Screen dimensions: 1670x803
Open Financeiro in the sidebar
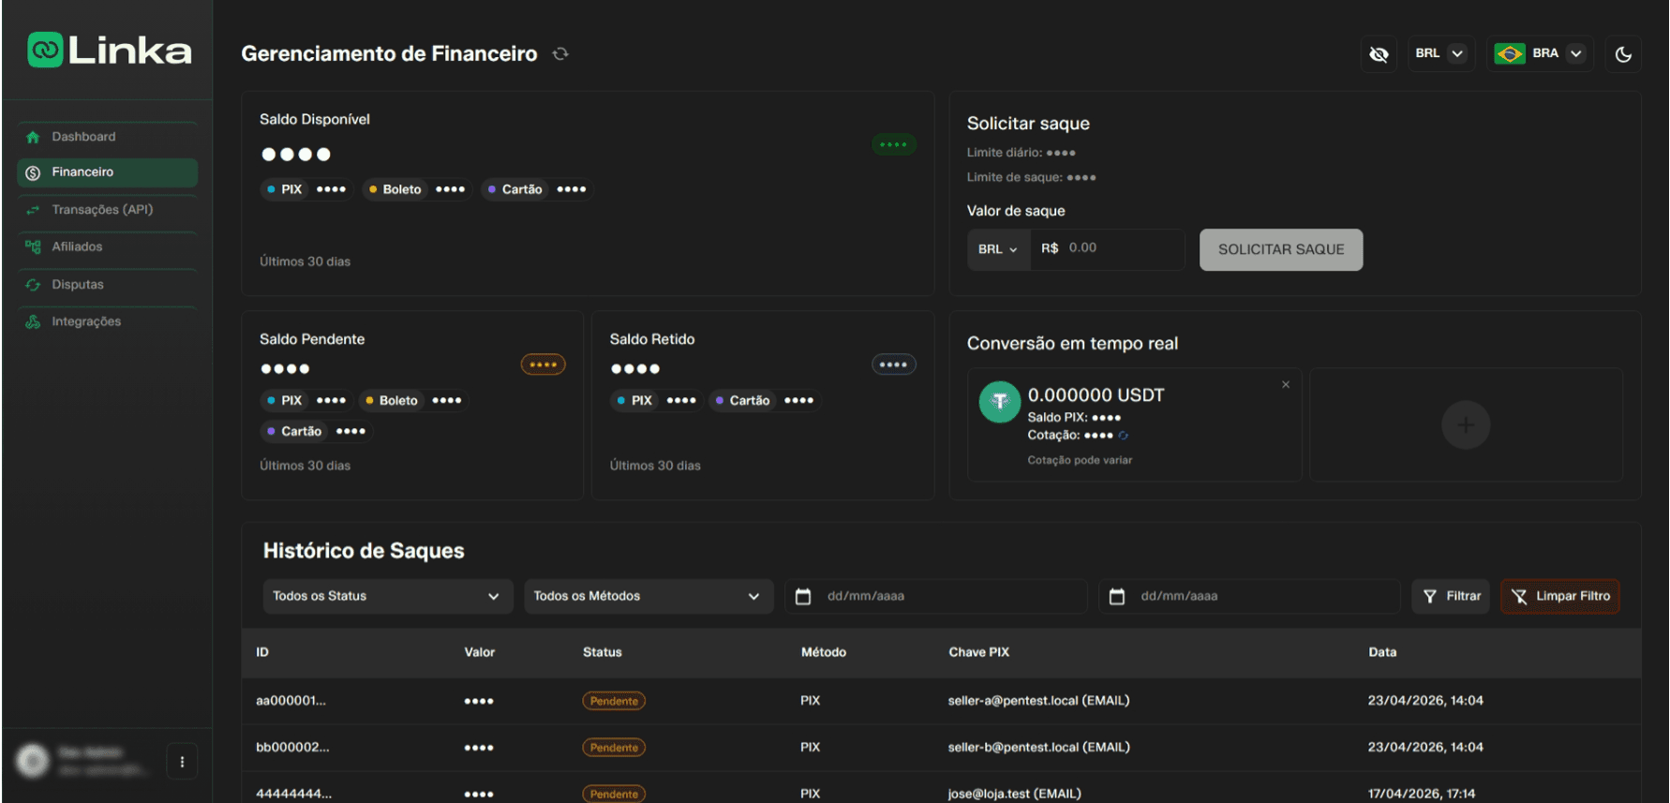coord(107,172)
